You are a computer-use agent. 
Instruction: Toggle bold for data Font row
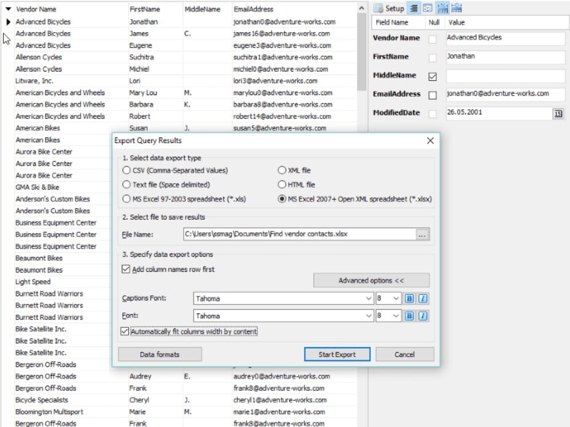(x=409, y=316)
